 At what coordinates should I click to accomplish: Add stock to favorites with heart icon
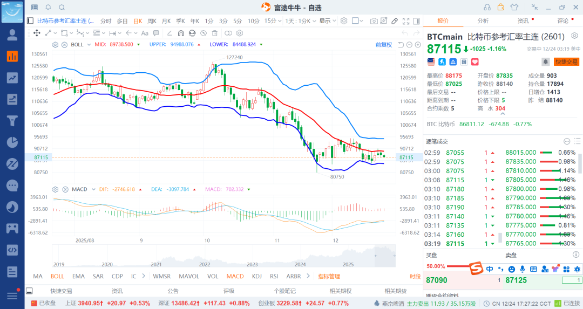460,62
